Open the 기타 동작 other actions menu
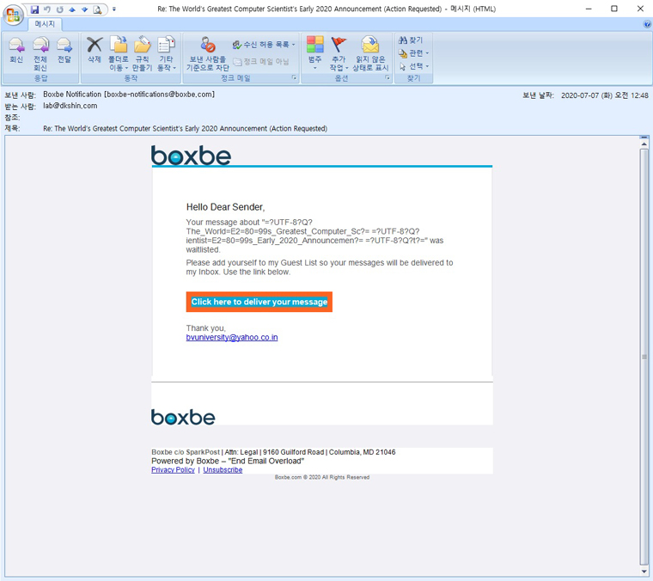 pos(166,53)
